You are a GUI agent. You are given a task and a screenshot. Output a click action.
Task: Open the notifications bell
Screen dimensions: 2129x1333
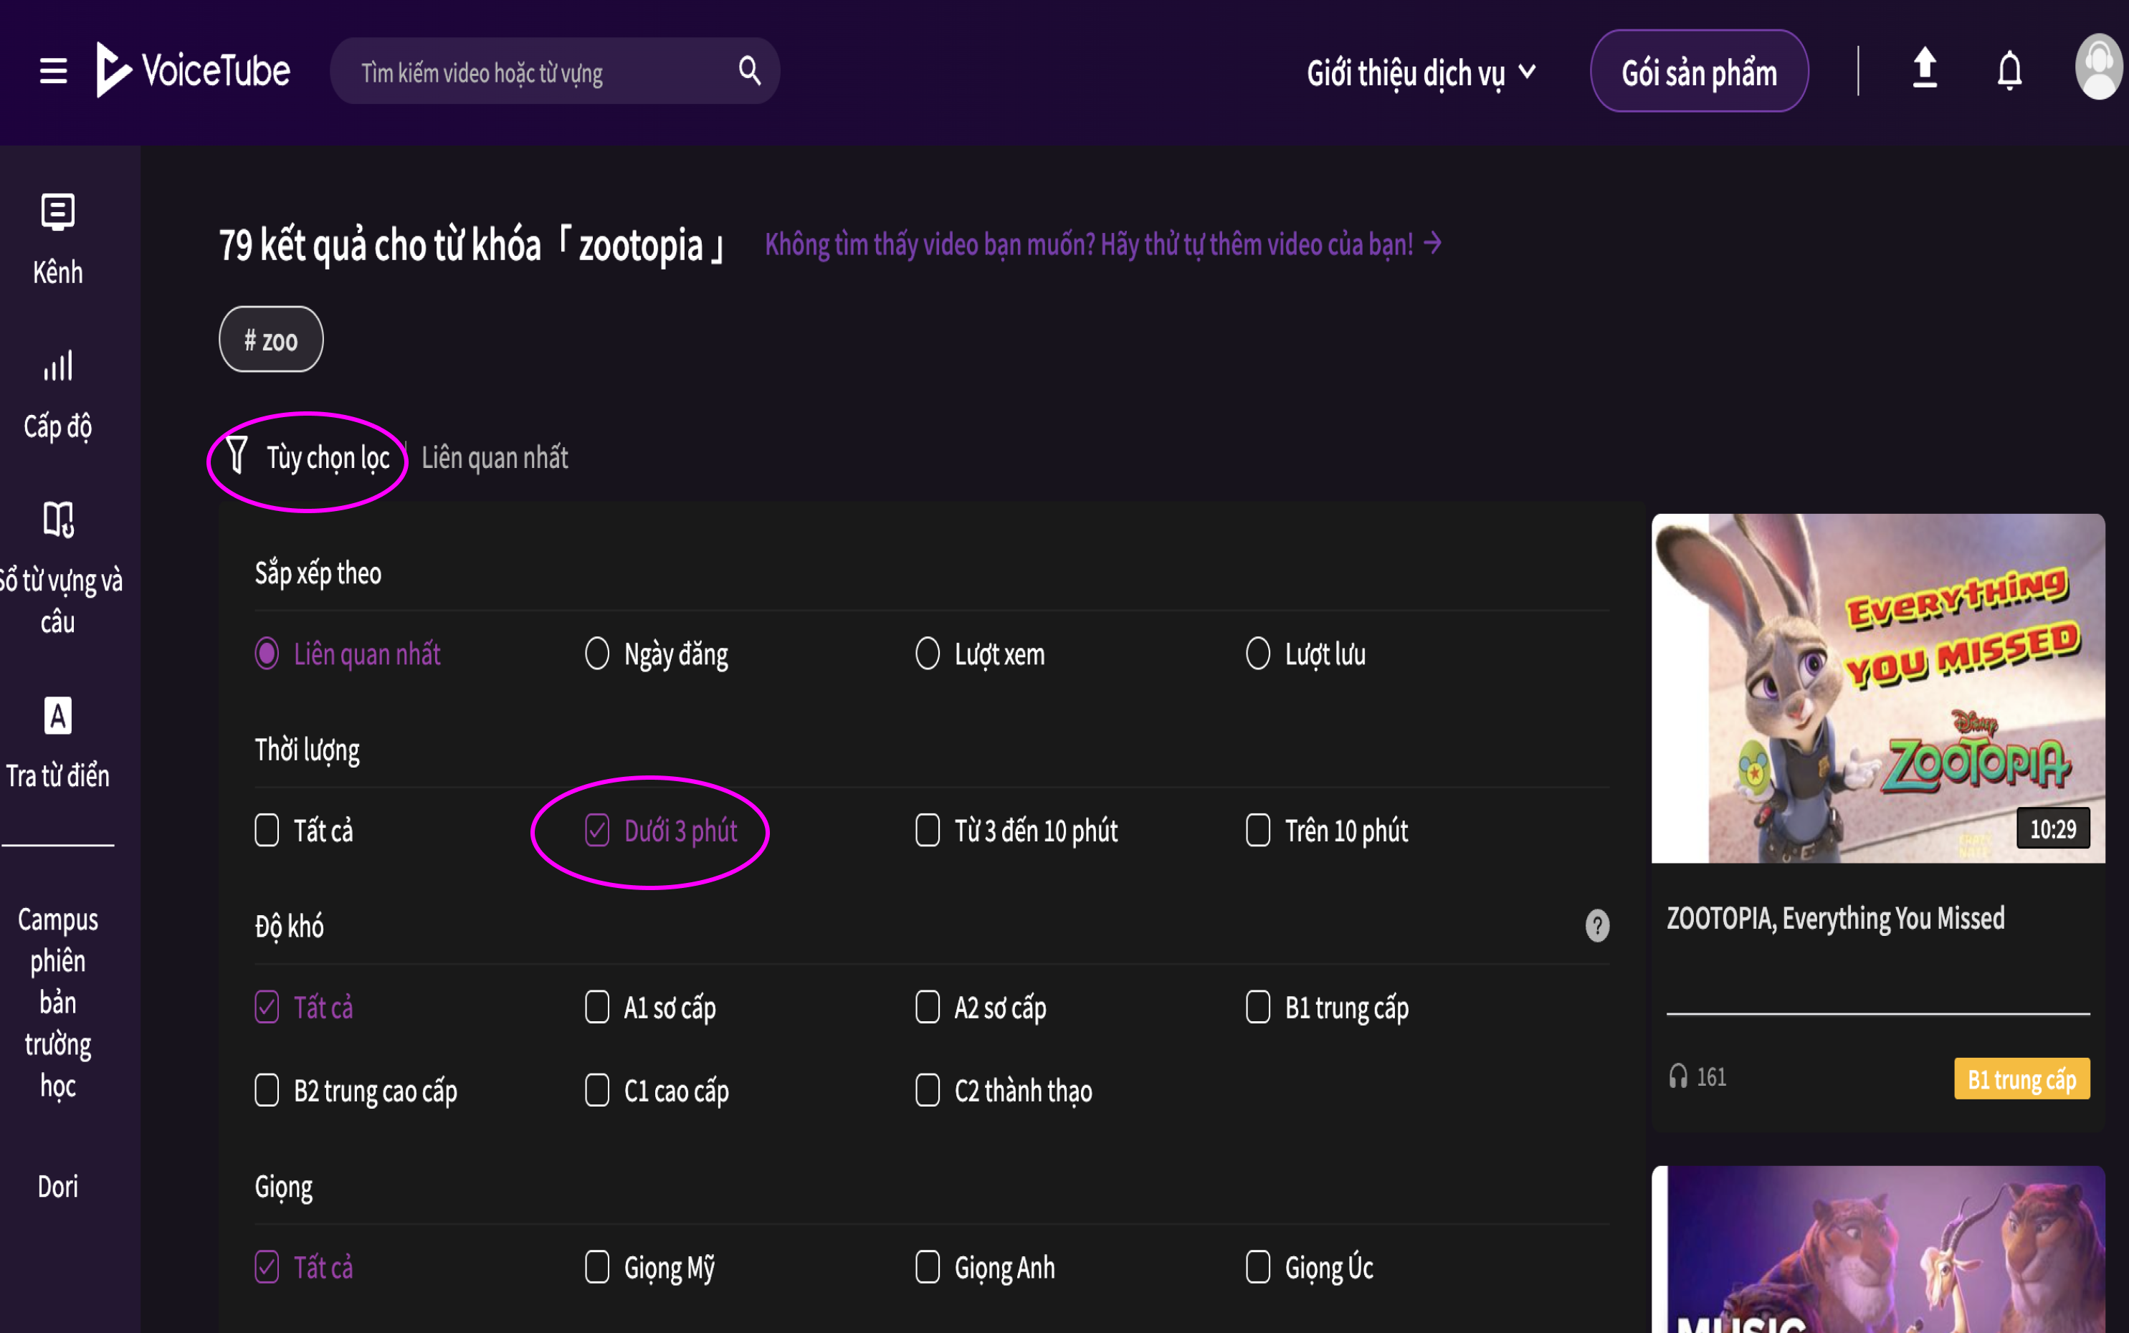tap(2009, 70)
